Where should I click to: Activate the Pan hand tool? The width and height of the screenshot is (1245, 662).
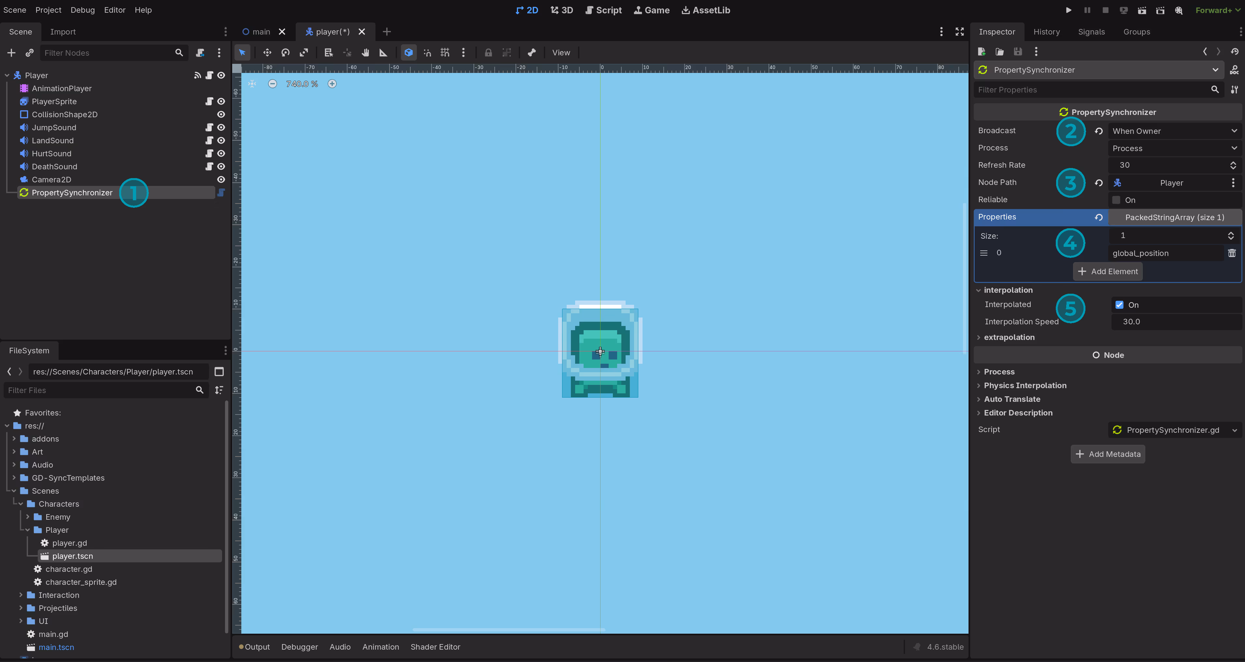365,53
